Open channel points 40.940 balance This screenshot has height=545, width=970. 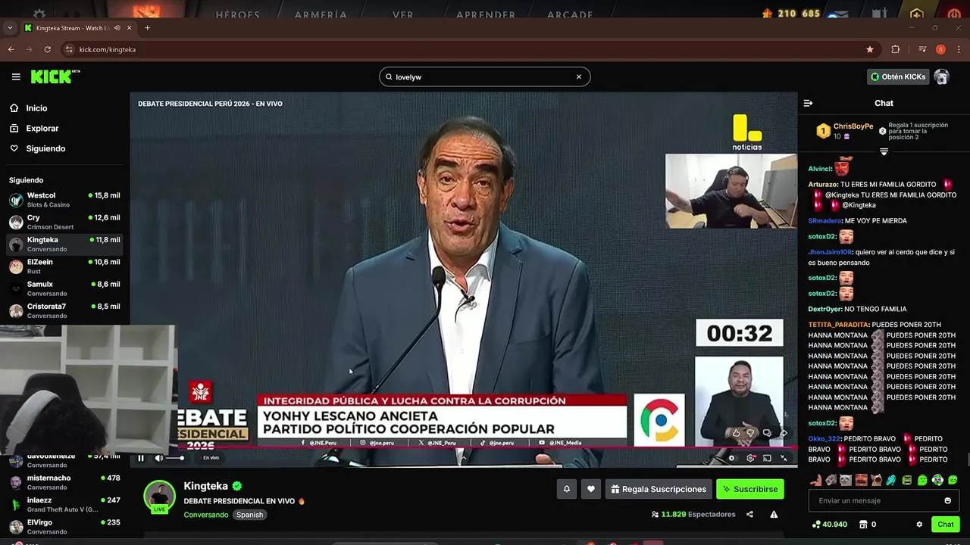click(x=829, y=525)
